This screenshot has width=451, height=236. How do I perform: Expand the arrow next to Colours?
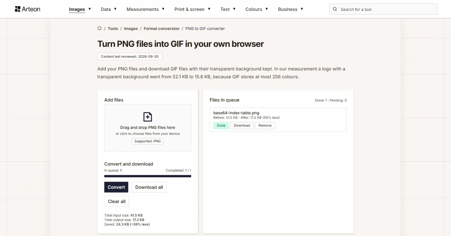(x=266, y=9)
